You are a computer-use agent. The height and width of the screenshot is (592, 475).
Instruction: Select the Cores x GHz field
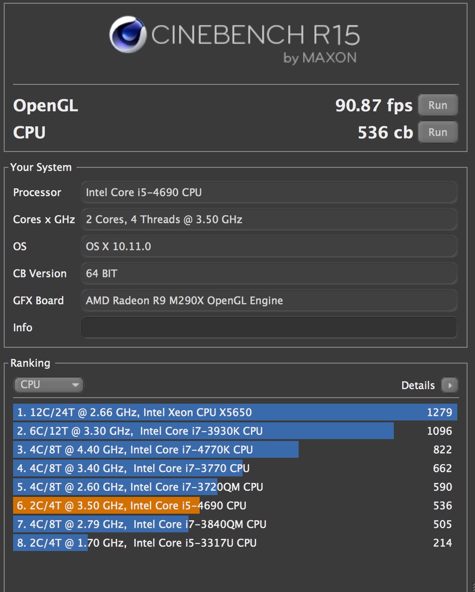(x=269, y=220)
